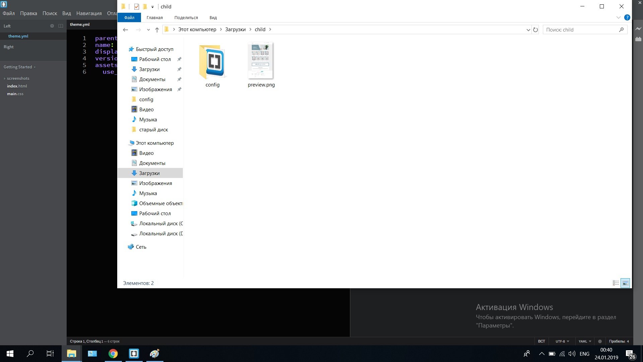Click the back navigation arrow
The width and height of the screenshot is (643, 362).
coord(125,30)
